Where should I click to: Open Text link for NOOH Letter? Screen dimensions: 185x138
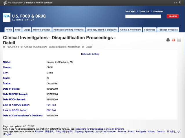[54, 110]
